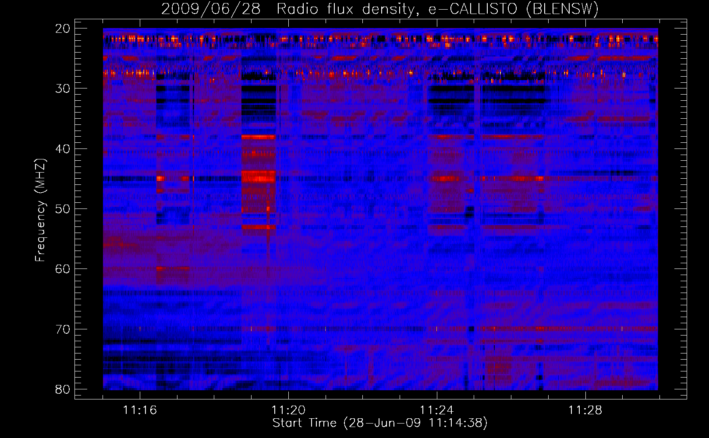
Task: Click the 50 frequency axis label
Action: click(x=63, y=209)
